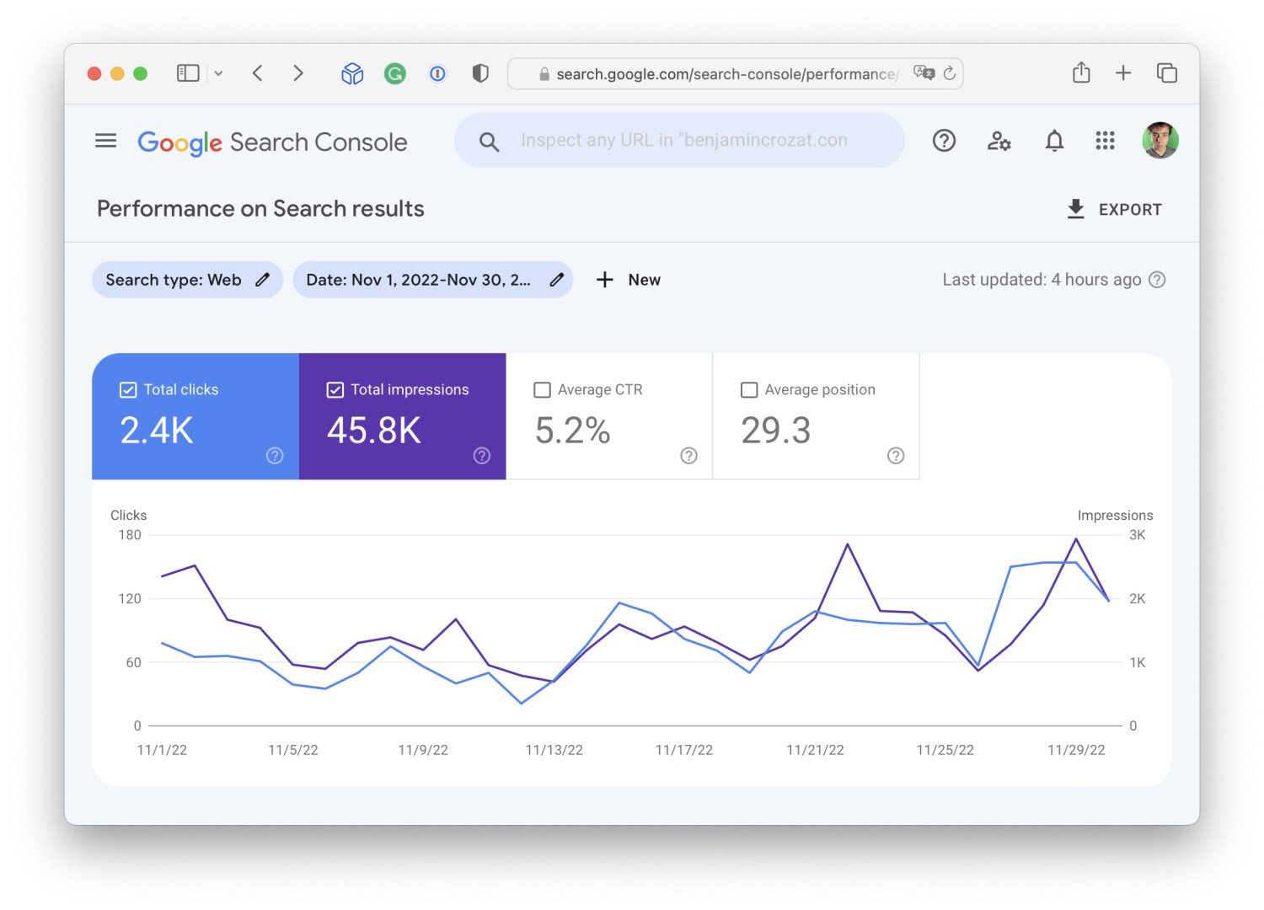Export the performance report
The image size is (1264, 910).
1114,209
